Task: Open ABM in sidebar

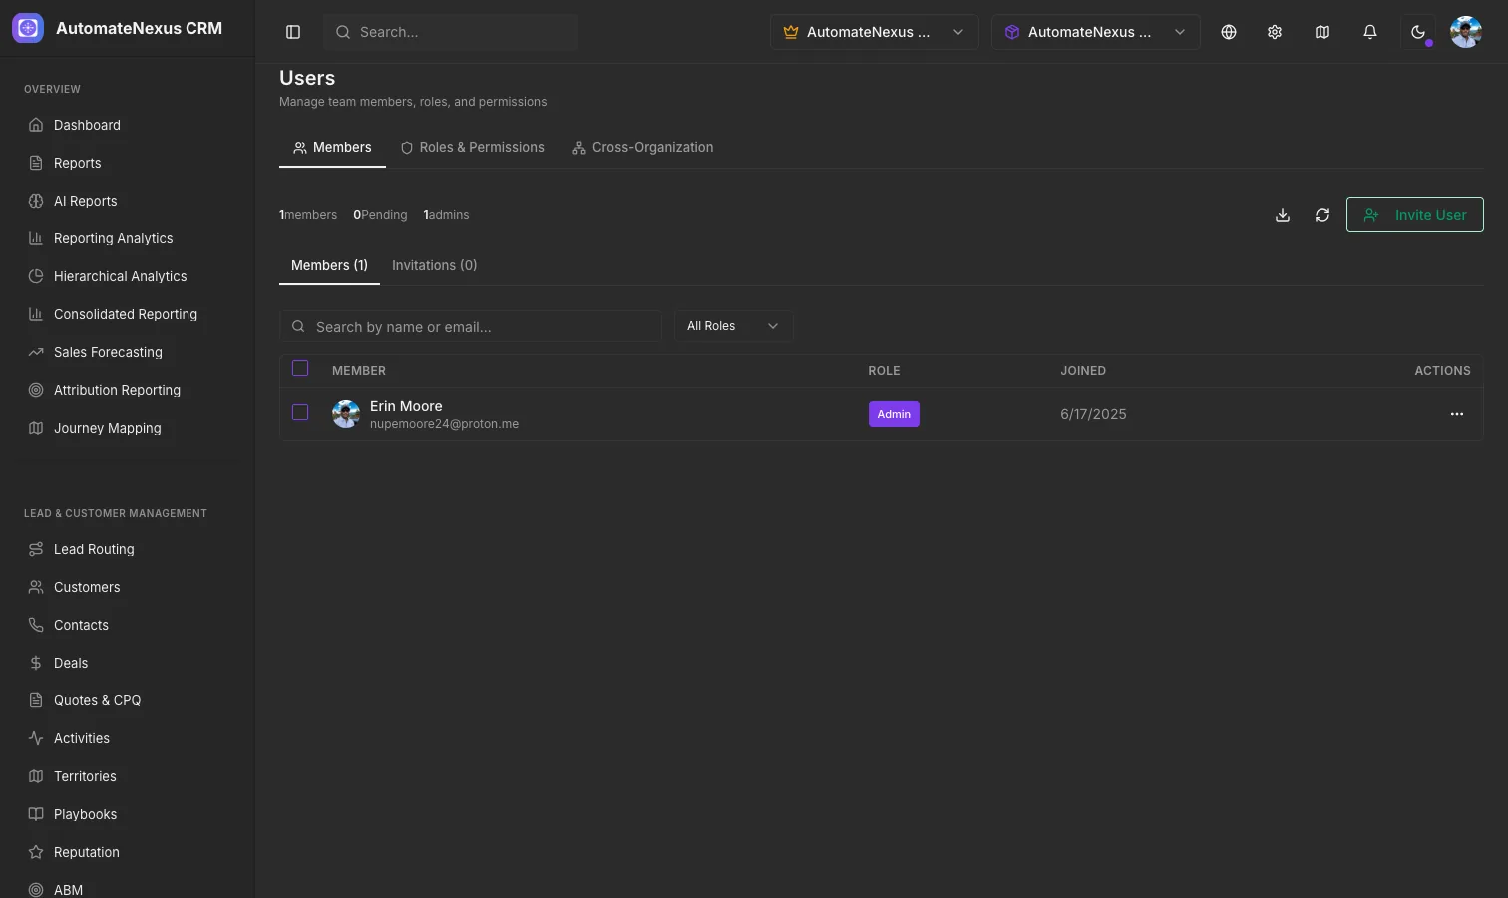Action: pos(128,889)
